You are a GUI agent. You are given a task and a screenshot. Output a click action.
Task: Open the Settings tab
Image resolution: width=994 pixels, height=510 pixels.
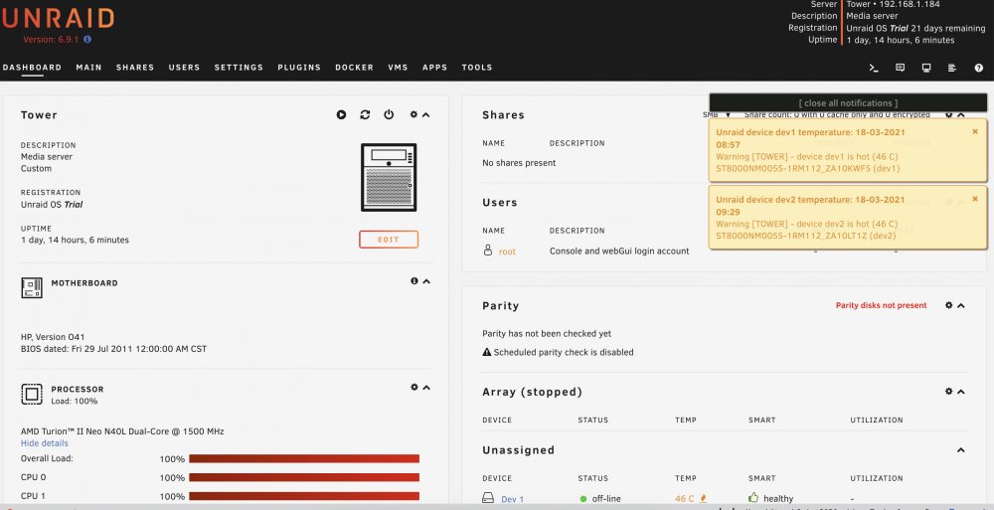tap(239, 68)
